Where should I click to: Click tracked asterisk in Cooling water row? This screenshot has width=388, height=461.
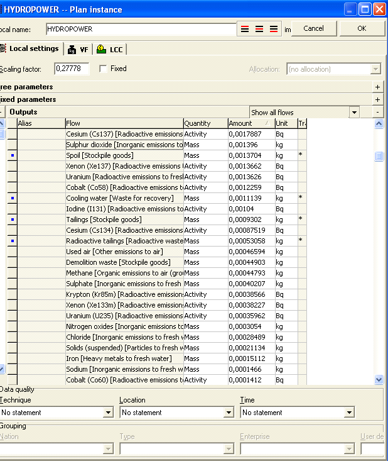click(301, 197)
